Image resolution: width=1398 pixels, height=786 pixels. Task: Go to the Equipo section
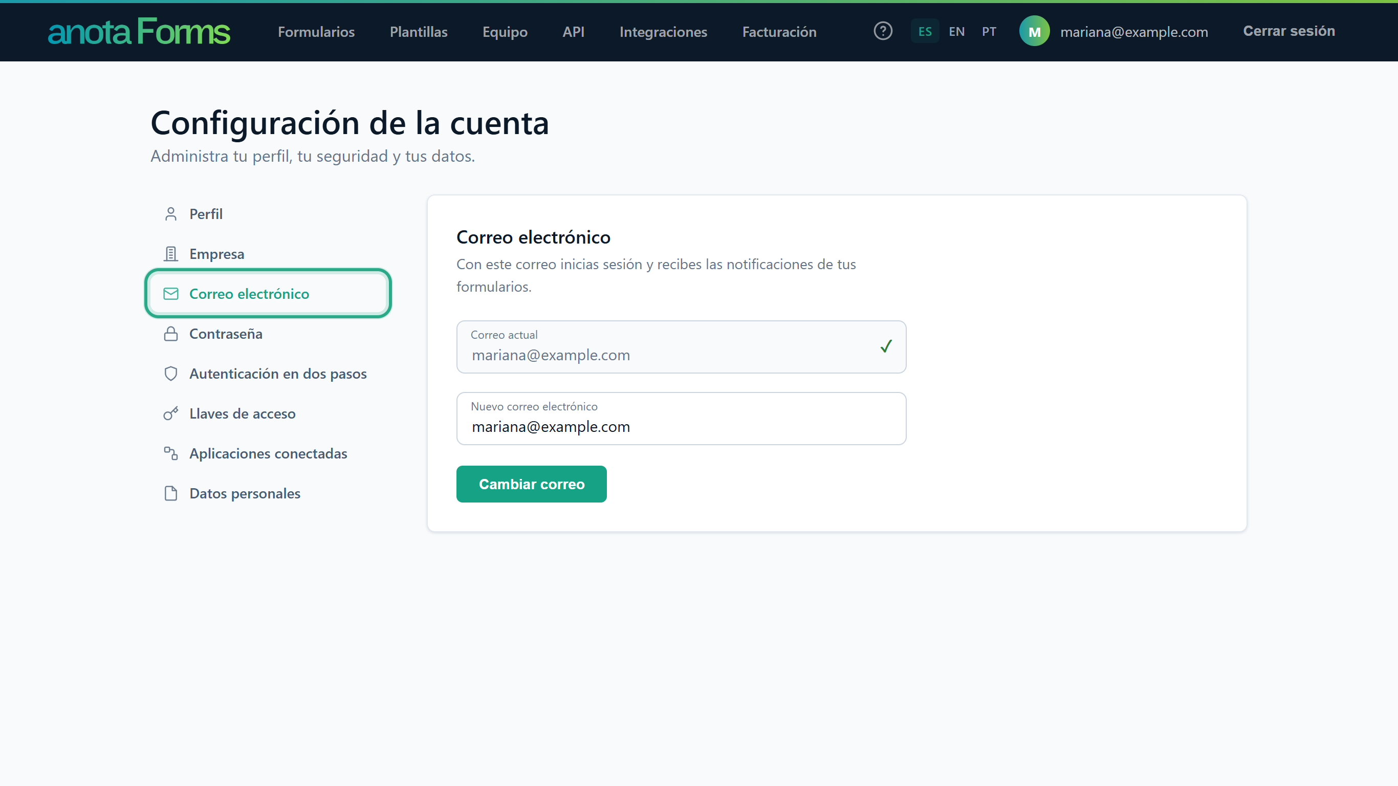pyautogui.click(x=505, y=32)
